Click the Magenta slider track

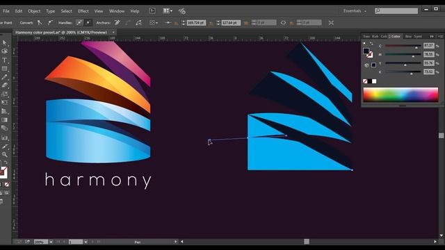pos(403,54)
